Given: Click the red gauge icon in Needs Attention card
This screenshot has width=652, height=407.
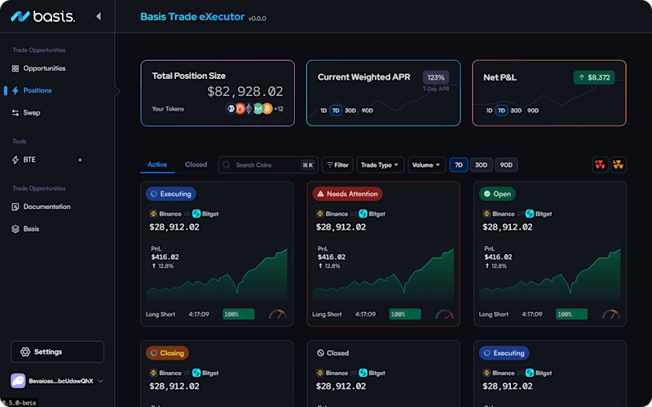Looking at the screenshot, I should pyautogui.click(x=444, y=314).
